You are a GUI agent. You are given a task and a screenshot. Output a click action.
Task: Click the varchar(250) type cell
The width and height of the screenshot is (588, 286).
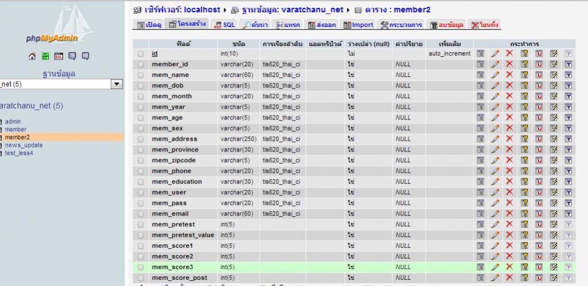pos(238,139)
